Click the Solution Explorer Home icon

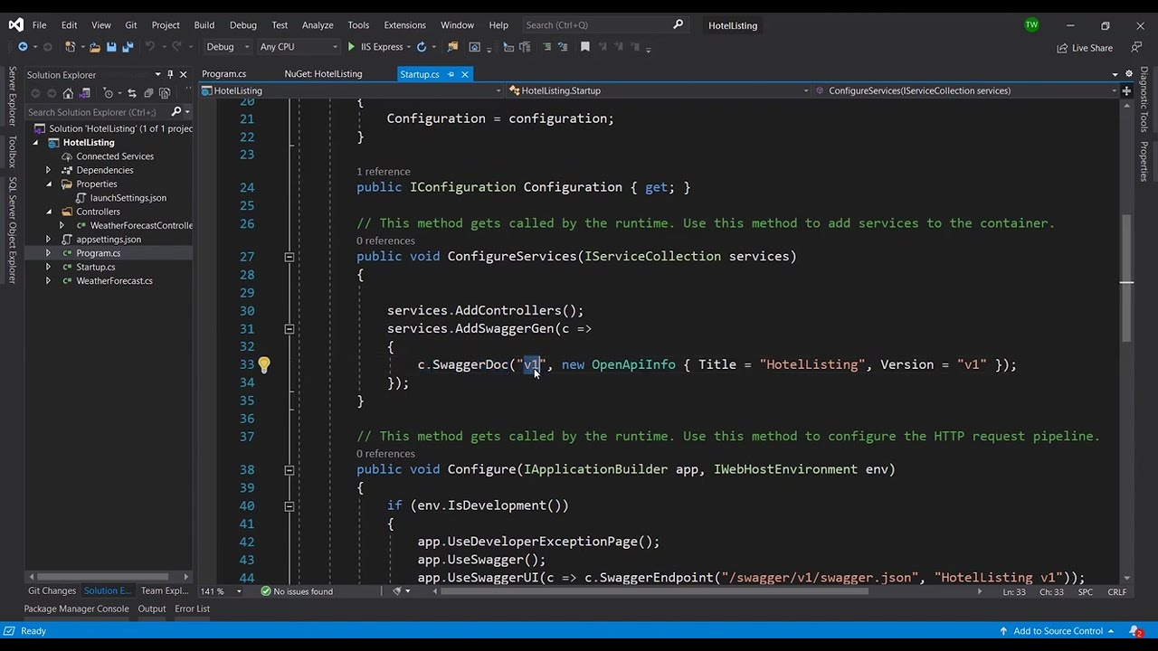pyautogui.click(x=68, y=93)
